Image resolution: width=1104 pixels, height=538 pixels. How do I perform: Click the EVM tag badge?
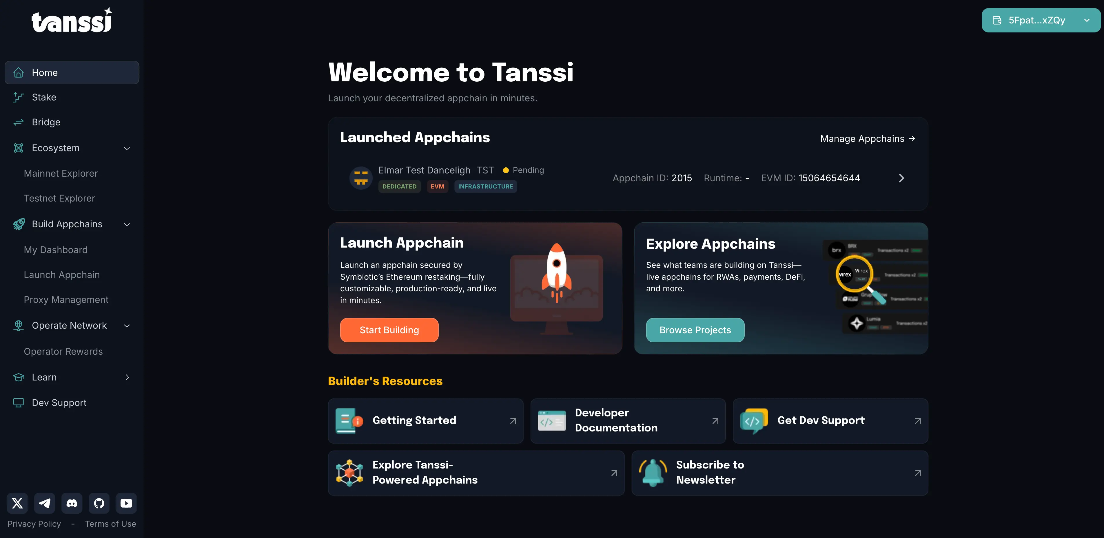coord(437,186)
